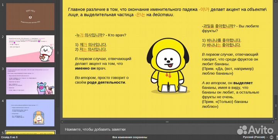
Task: Click the line '1) 바나나를 좋아합니다.'
Action: click(222, 40)
